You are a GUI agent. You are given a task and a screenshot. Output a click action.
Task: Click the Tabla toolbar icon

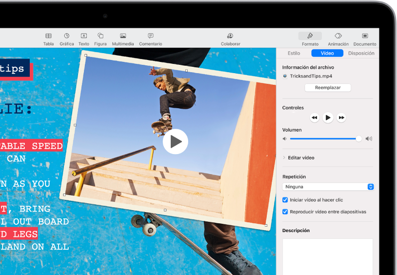(x=48, y=36)
